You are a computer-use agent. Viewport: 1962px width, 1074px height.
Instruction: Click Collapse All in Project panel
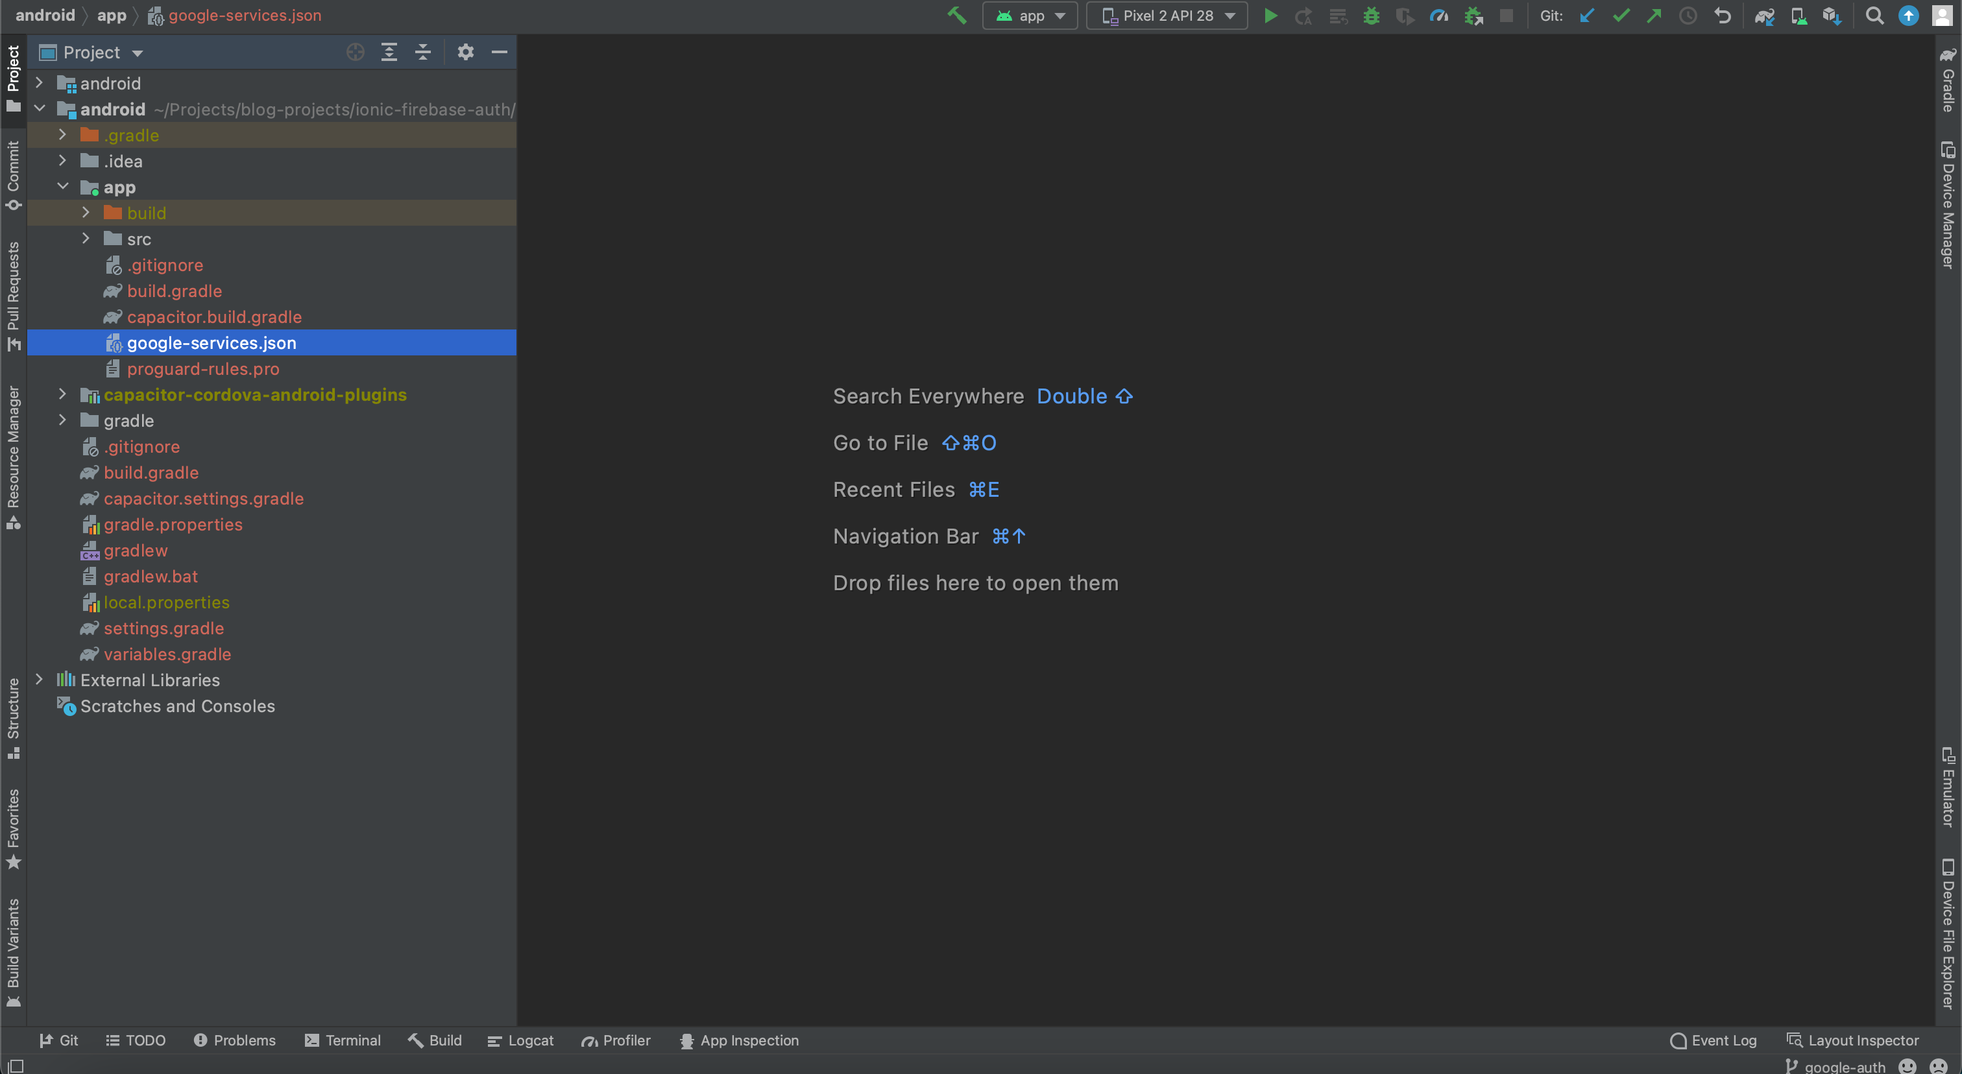tap(423, 52)
